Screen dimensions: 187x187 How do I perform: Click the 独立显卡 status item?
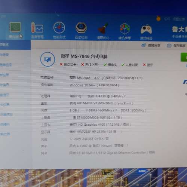tap(68, 64)
